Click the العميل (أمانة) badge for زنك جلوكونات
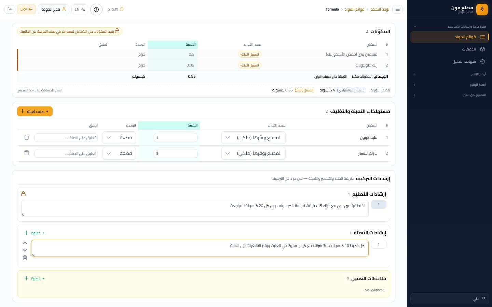The width and height of the screenshot is (492, 307). click(250, 65)
